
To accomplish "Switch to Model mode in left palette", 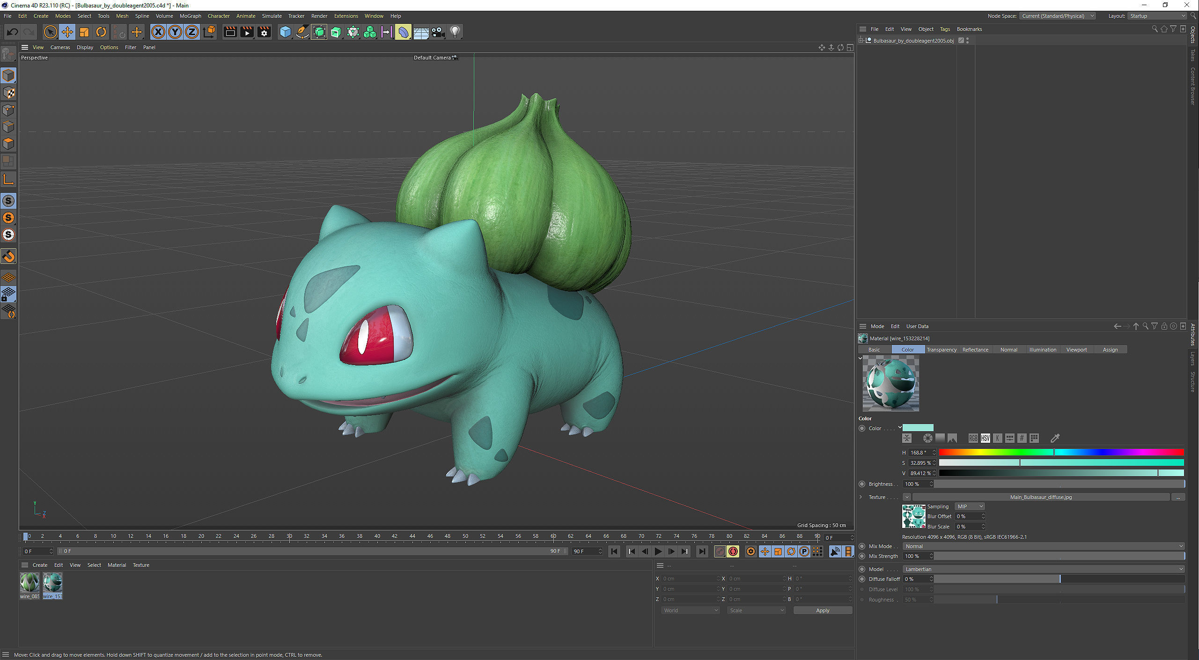I will pos(8,75).
